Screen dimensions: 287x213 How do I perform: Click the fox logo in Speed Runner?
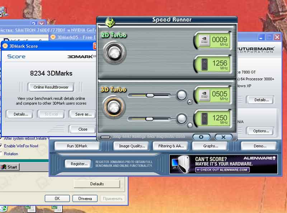[x=110, y=22]
